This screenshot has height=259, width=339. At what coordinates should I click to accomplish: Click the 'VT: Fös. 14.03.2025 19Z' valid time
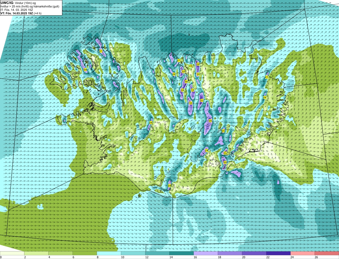(x=17, y=13)
